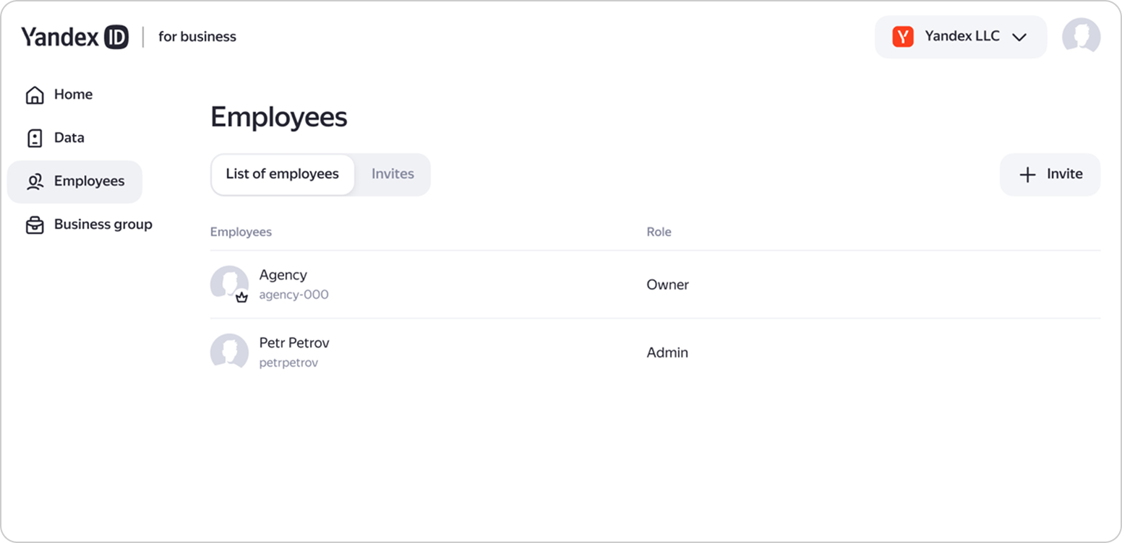Image resolution: width=1122 pixels, height=543 pixels.
Task: Open the Agency employee name
Action: (x=283, y=275)
